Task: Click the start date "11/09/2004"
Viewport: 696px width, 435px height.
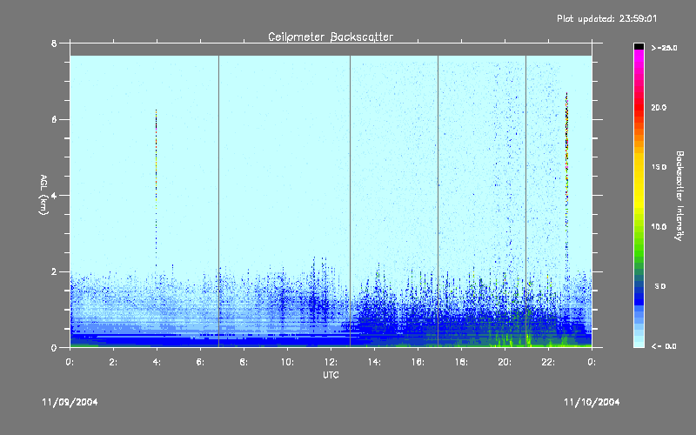Action: pos(70,402)
